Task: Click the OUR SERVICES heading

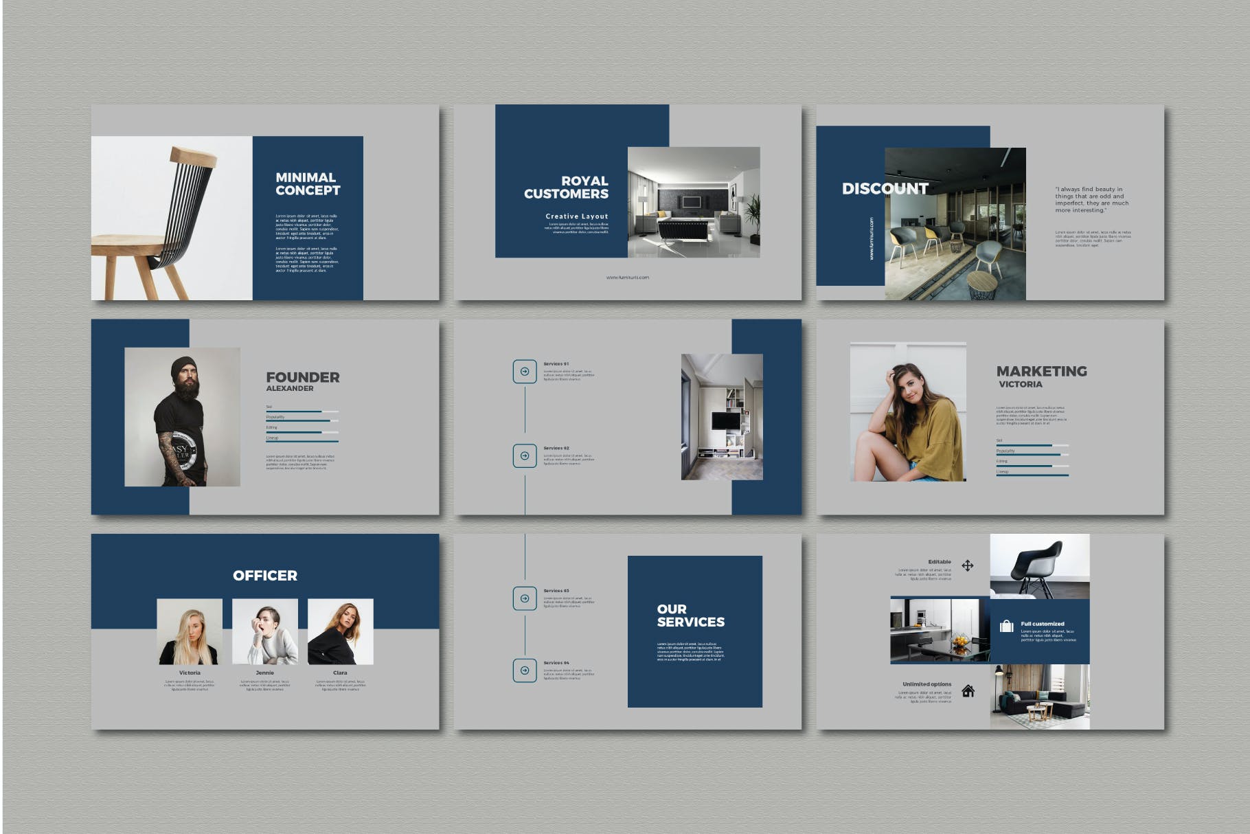Action: 691,616
